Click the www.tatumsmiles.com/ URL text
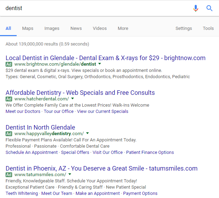This screenshot has width=219, height=198. [x=40, y=174]
